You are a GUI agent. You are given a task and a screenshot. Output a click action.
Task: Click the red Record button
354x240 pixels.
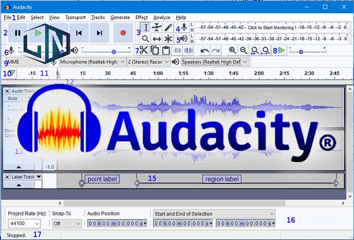pyautogui.click(x=123, y=33)
